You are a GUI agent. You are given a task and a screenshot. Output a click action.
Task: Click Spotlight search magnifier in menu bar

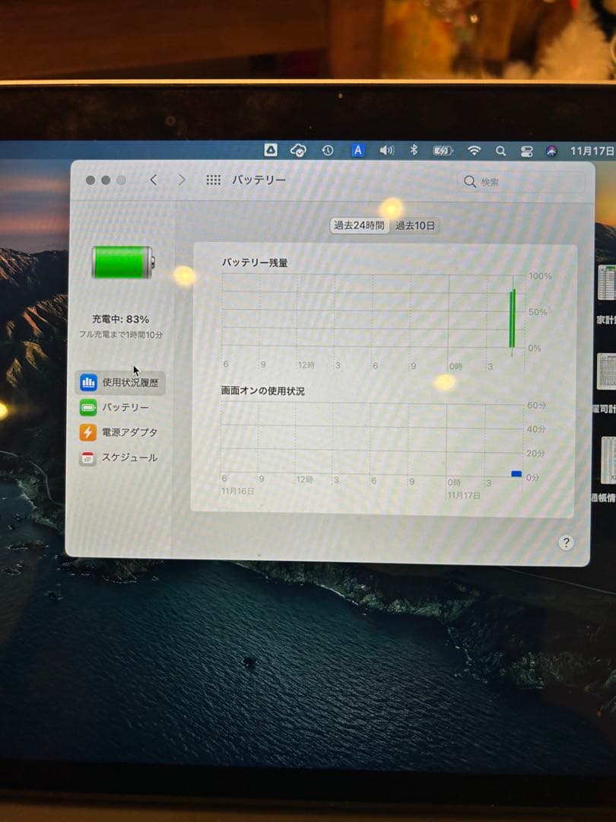[501, 151]
